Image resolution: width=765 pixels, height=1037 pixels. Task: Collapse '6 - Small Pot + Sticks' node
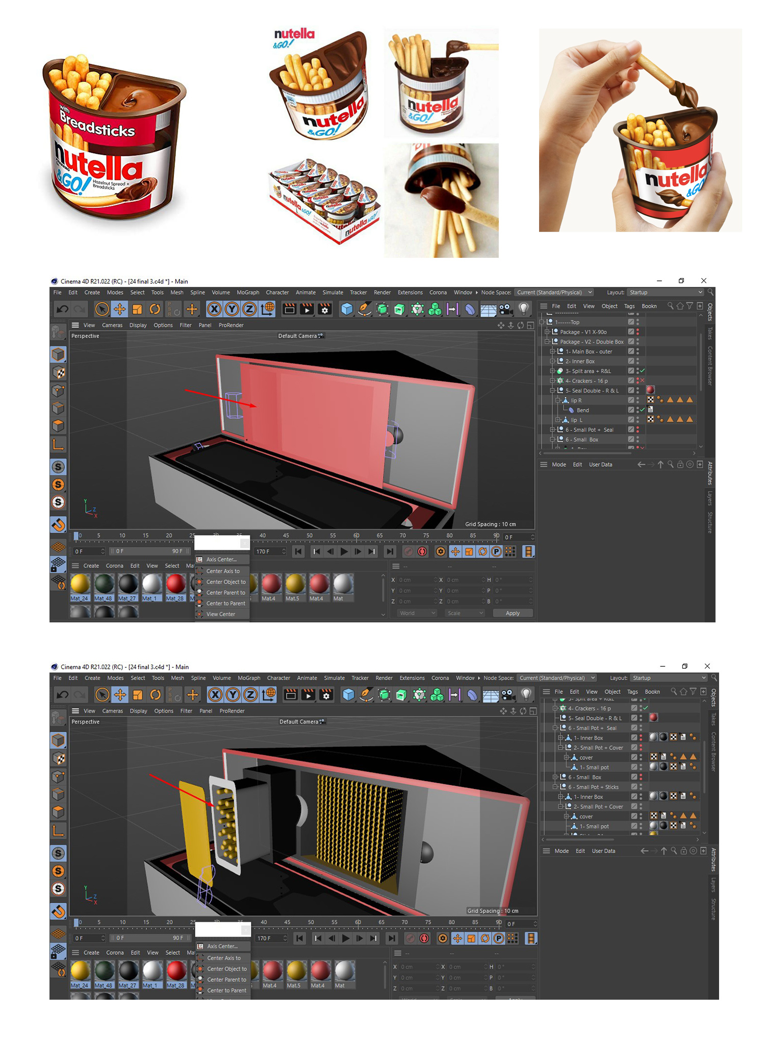[555, 787]
